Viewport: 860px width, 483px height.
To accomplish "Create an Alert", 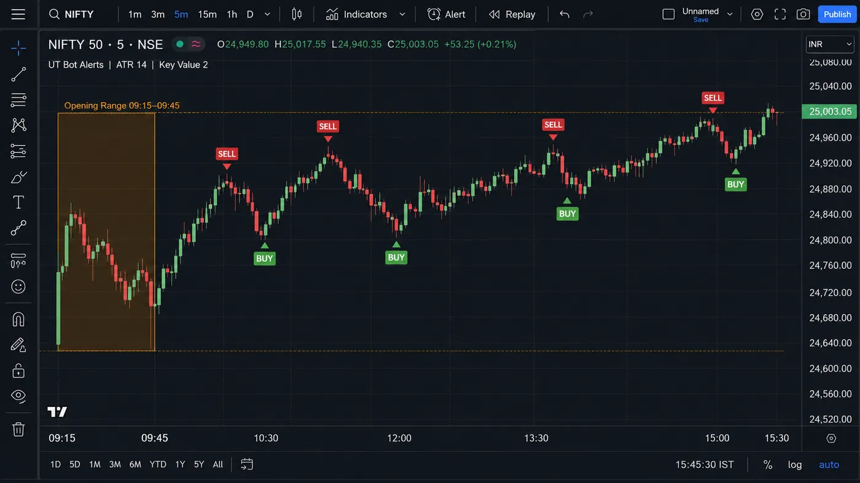I will tap(447, 14).
